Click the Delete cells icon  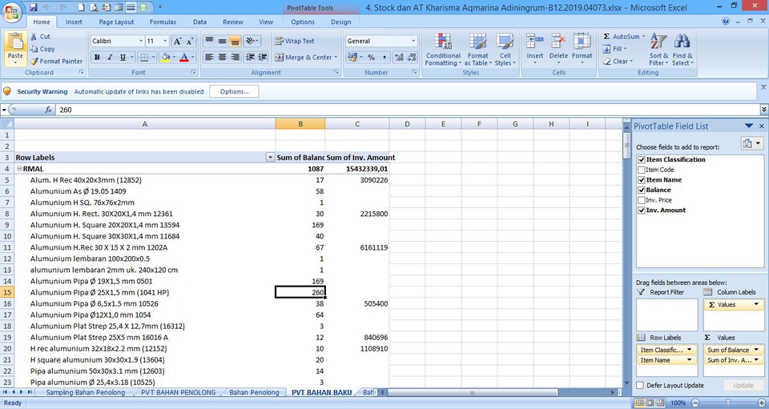558,41
